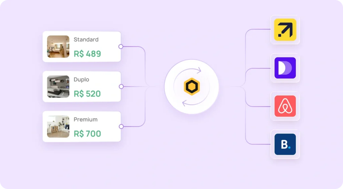Image resolution: width=343 pixels, height=189 pixels.
Task: Open the Booking.com logo icon
Action: (285, 144)
